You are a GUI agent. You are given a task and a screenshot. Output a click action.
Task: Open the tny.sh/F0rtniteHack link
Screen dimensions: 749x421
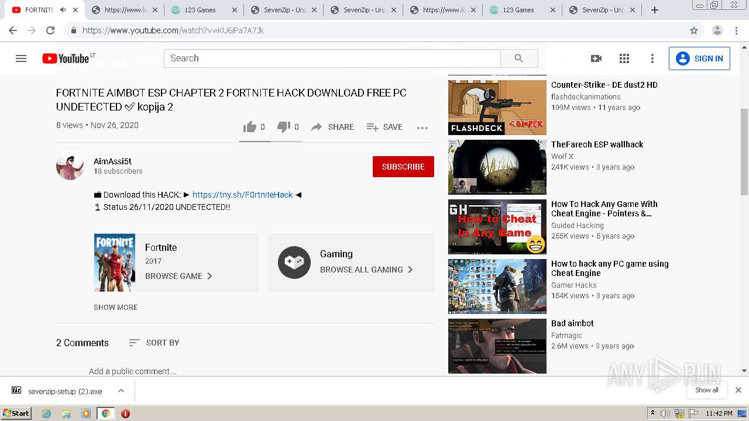242,195
